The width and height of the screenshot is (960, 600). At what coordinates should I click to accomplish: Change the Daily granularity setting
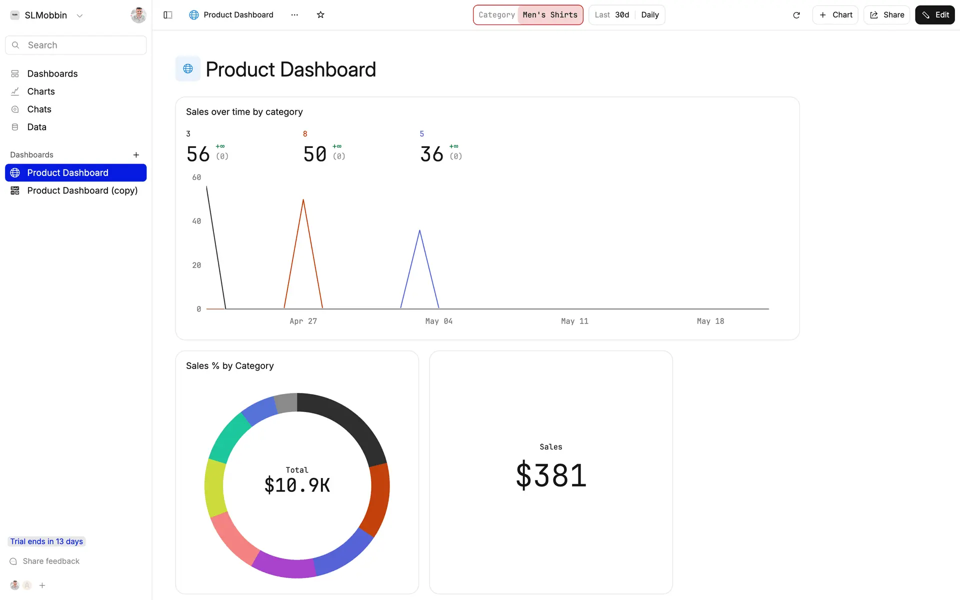coord(650,15)
